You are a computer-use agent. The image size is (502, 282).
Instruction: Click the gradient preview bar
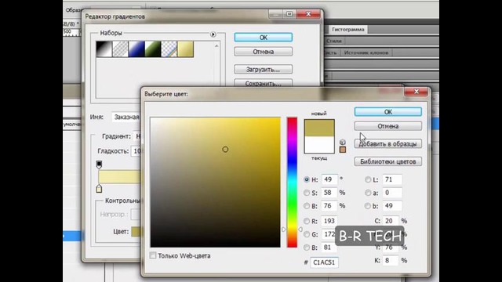tap(119, 177)
